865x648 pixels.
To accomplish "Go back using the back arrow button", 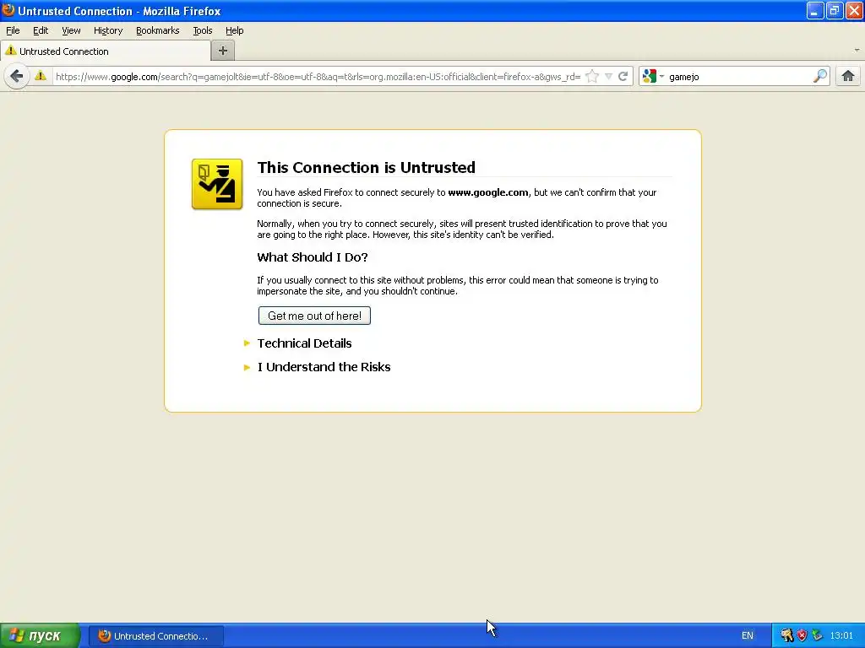I will pos(17,76).
